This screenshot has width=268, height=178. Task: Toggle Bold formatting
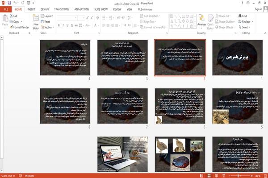[x=59, y=25]
